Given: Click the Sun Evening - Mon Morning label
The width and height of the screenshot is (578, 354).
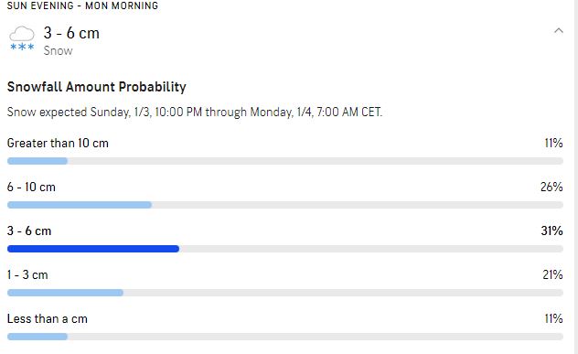Looking at the screenshot, I should (82, 5).
